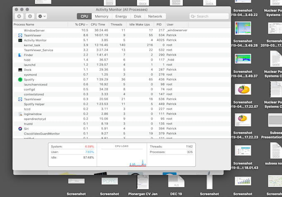Click in the Search field

point(209,16)
